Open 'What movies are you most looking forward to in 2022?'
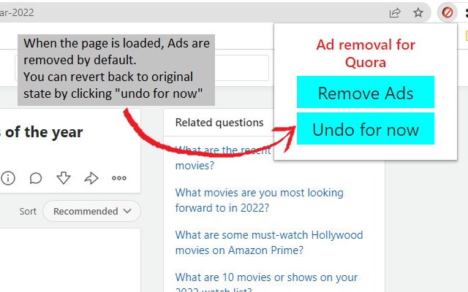This screenshot has height=292, width=468. pos(259,200)
